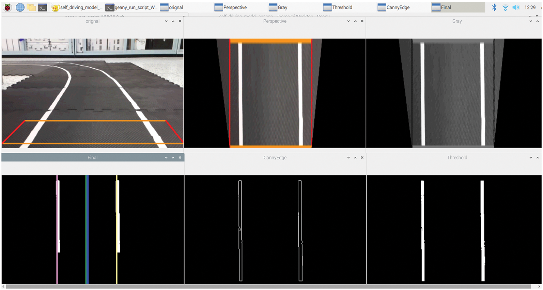
Task: Expand the orignal window title menu arrow
Action: point(166,21)
